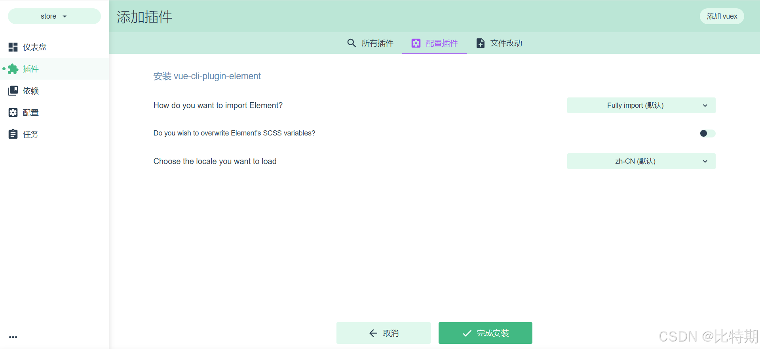Click the zh-CN dropdown chevron arrow

pos(705,162)
